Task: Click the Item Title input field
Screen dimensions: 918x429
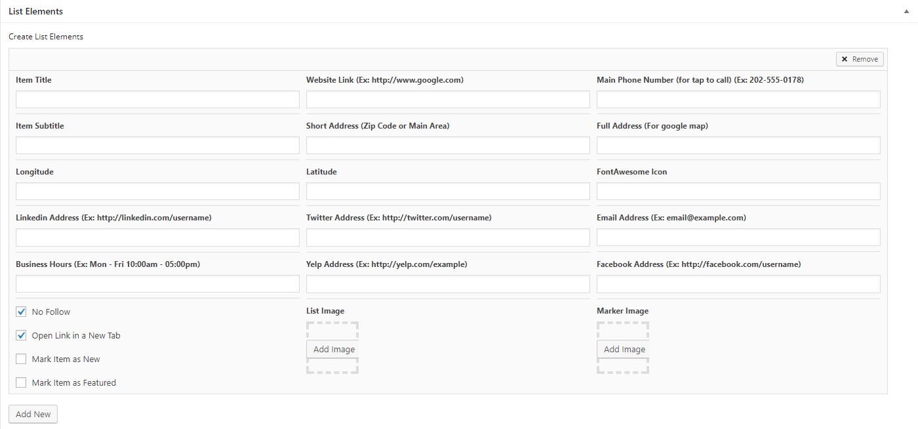Action: click(x=157, y=99)
